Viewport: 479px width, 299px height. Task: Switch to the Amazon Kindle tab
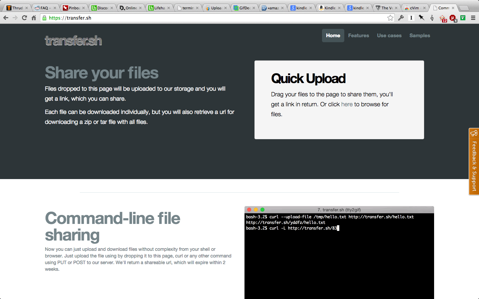[329, 8]
